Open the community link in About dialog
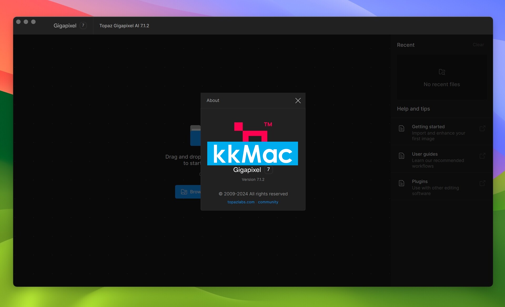The width and height of the screenshot is (505, 307). point(268,202)
